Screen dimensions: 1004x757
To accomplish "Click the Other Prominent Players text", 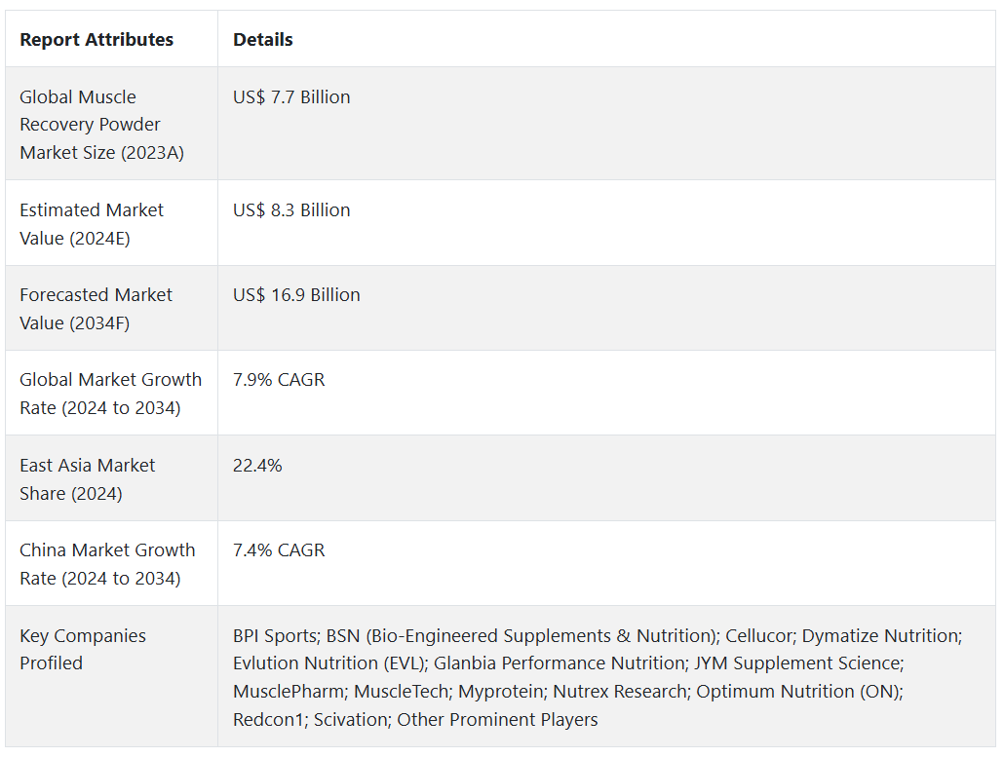I will point(497,720).
